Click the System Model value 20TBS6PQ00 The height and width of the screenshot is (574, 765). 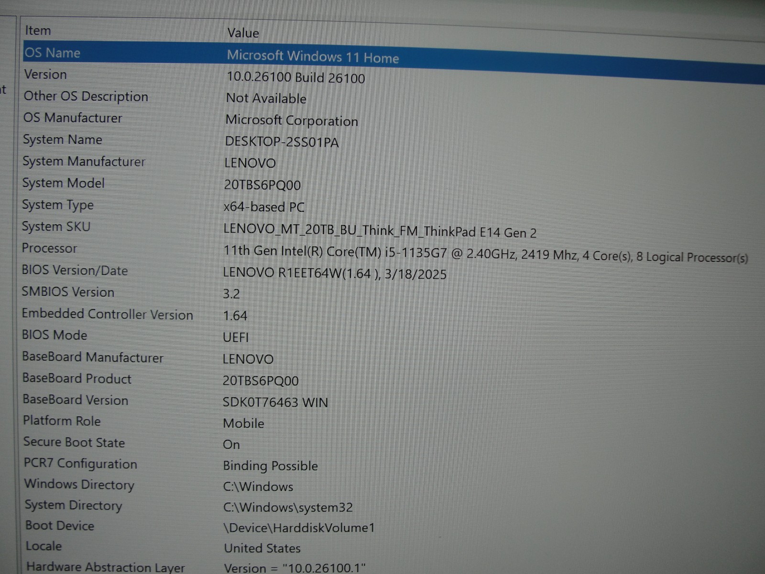coord(262,185)
